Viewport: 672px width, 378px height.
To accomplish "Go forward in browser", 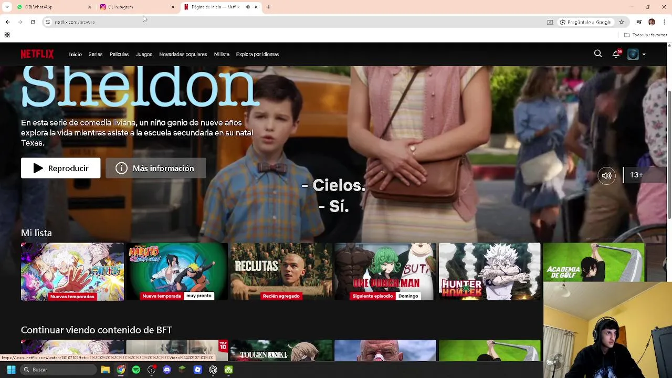I will point(20,22).
